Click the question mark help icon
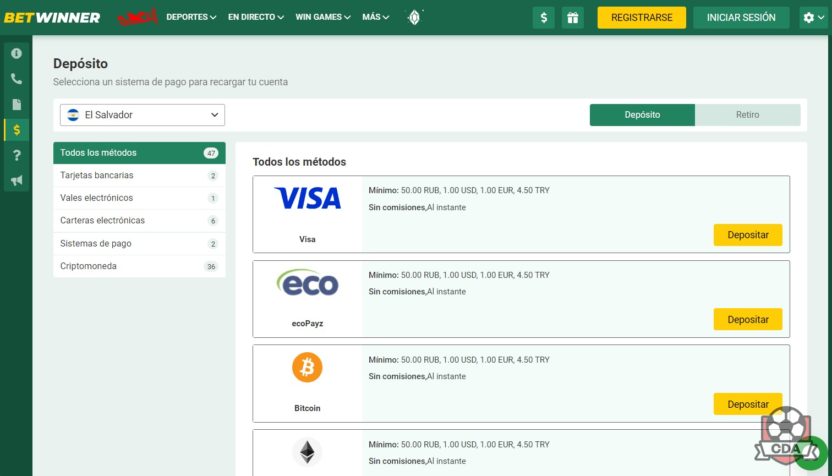The width and height of the screenshot is (832, 476). (x=17, y=156)
